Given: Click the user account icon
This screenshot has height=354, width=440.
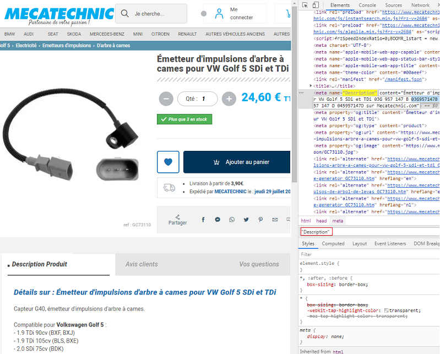Looking at the screenshot, I should (x=219, y=13).
